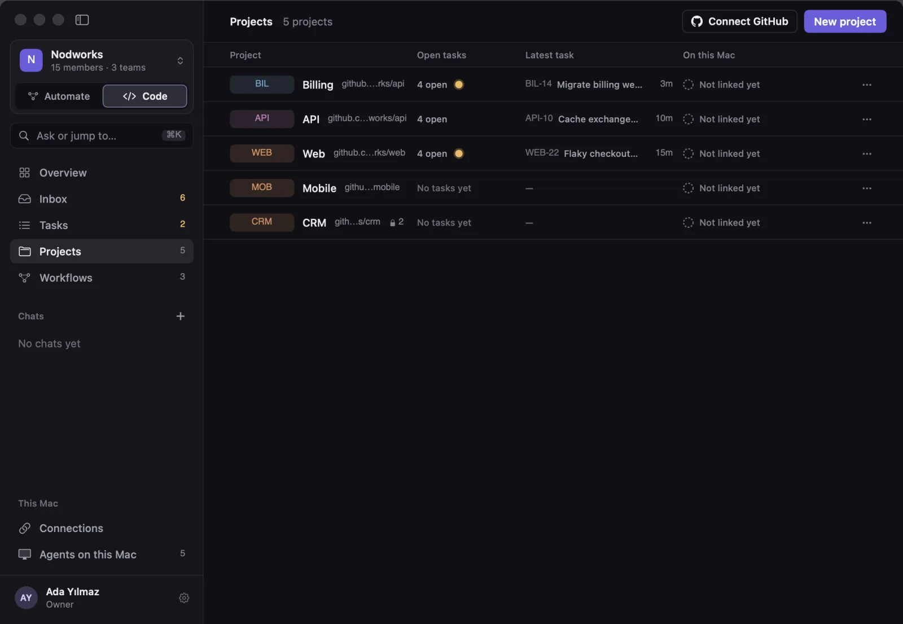903x624 pixels.
Task: Click 4 open tasks in API row
Action: tap(432, 119)
